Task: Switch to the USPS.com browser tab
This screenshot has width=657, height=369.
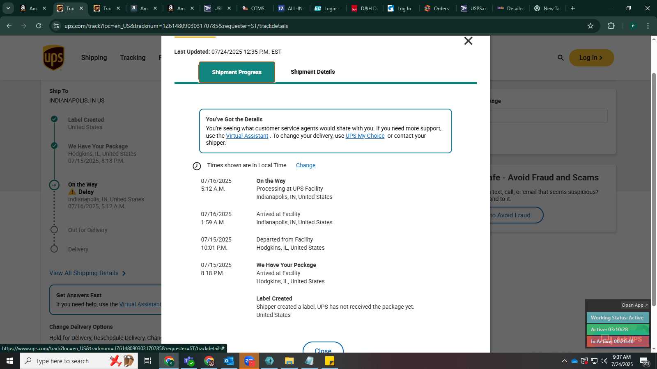Action: point(474,8)
